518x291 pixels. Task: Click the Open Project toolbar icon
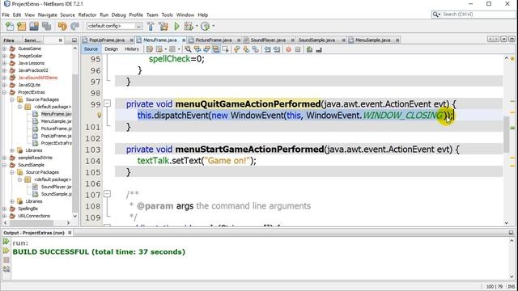tap(34, 26)
